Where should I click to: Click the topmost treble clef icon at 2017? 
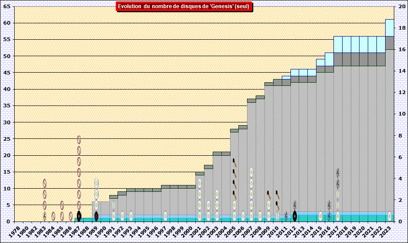coord(338,173)
